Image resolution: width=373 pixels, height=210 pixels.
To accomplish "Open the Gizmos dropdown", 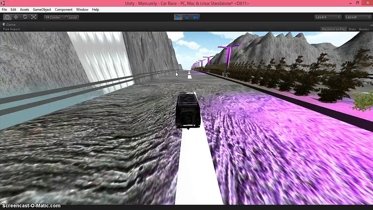I will (364, 29).
